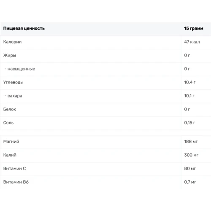Click the 'Витамин B6' row label

[16, 182]
